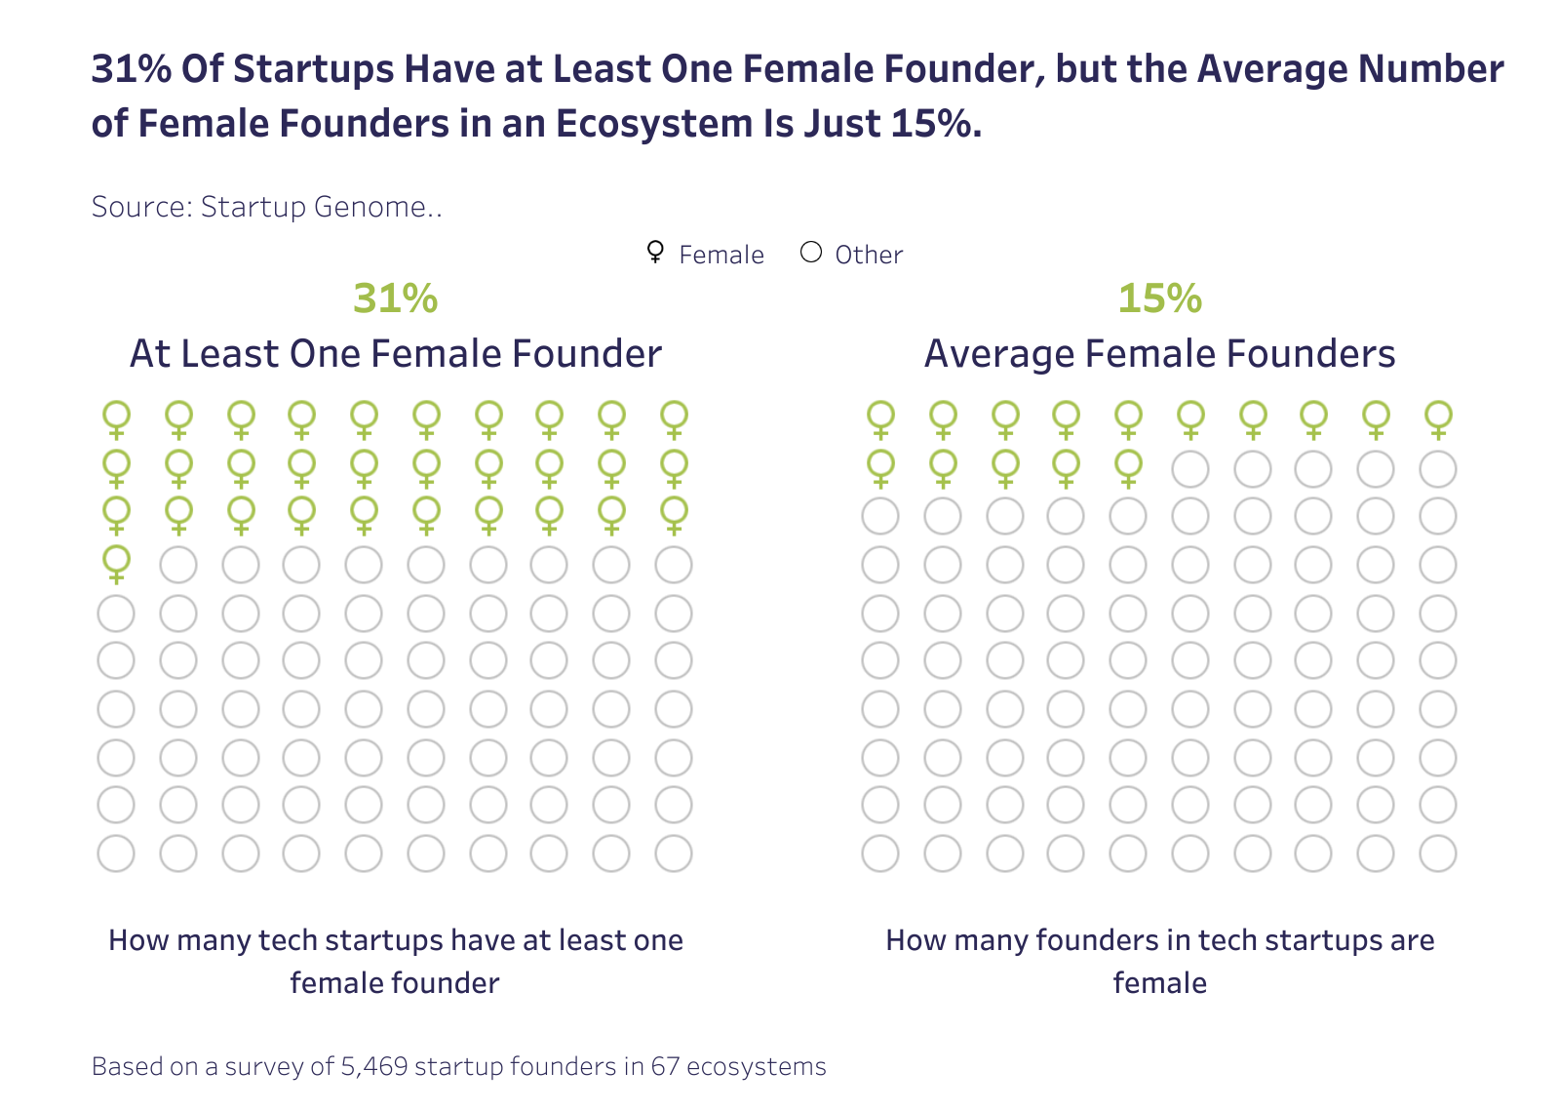Select the top-left female icon in left grid

116,419
